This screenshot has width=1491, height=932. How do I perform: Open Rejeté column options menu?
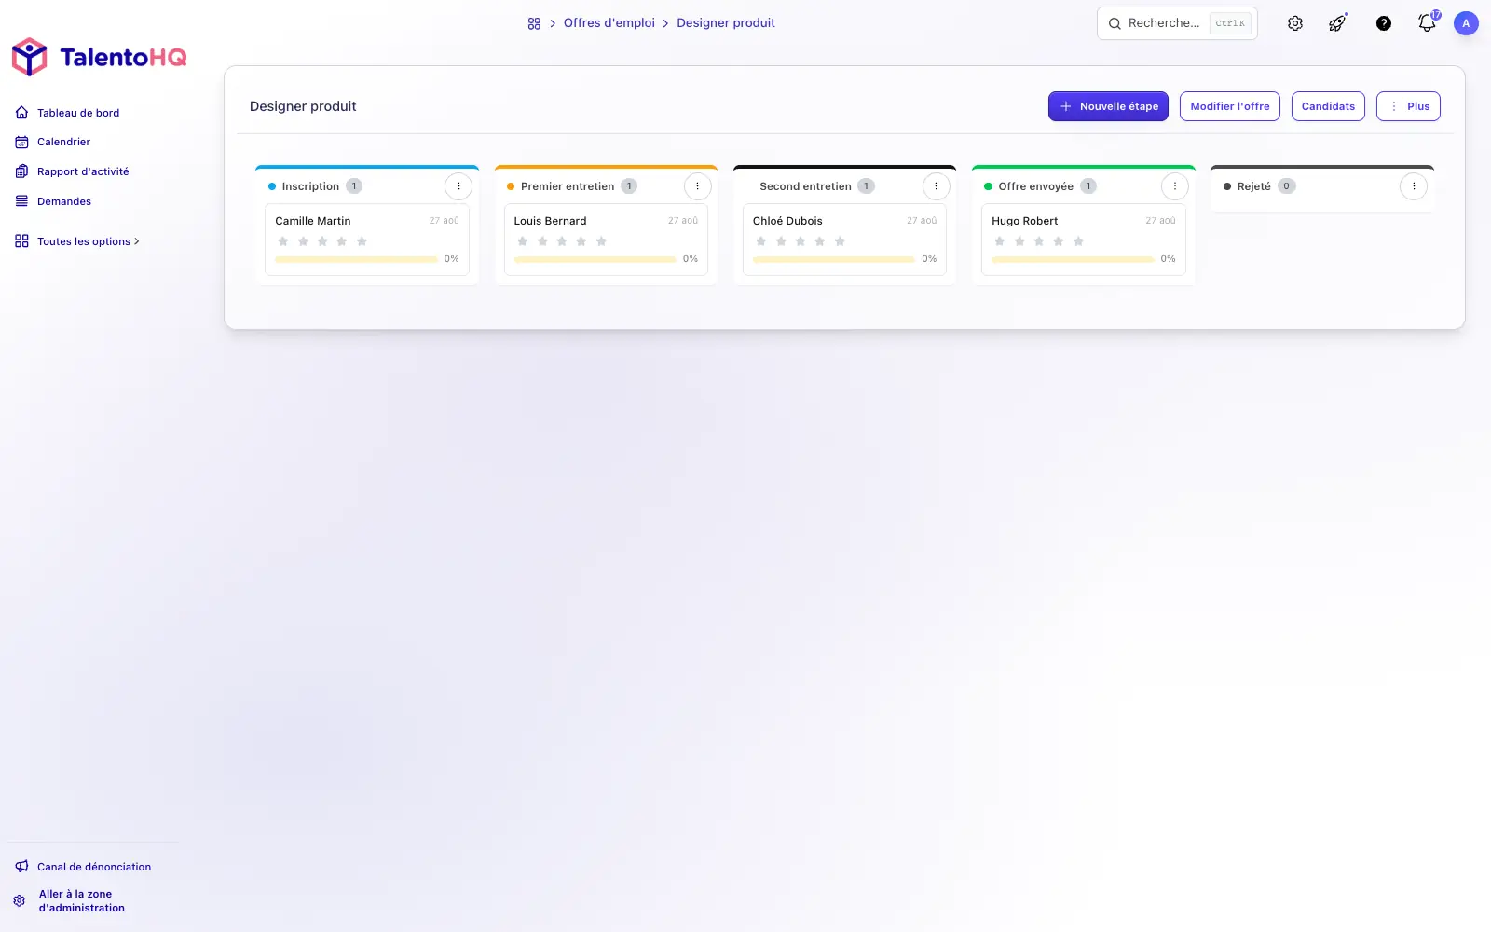point(1414,186)
